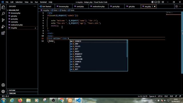Image resolution: width=183 pixels, height=103 pixels.
Task: Toggle secondary side bar layout icon
Action: coord(159,2)
